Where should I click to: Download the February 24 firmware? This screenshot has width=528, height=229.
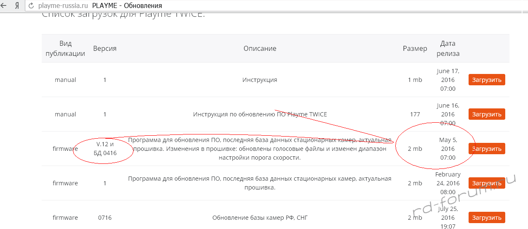(x=487, y=183)
